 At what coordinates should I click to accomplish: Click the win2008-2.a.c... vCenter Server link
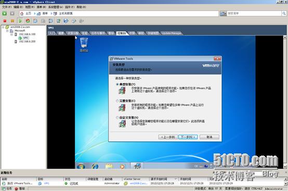(138, 184)
